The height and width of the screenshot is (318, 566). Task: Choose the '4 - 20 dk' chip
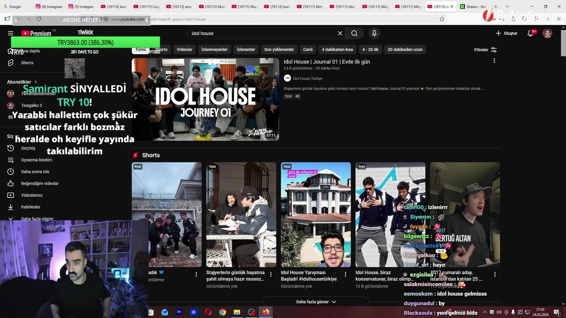371,49
